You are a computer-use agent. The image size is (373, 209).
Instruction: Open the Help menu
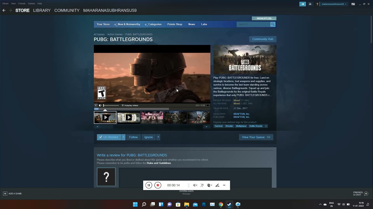(x=40, y=3)
